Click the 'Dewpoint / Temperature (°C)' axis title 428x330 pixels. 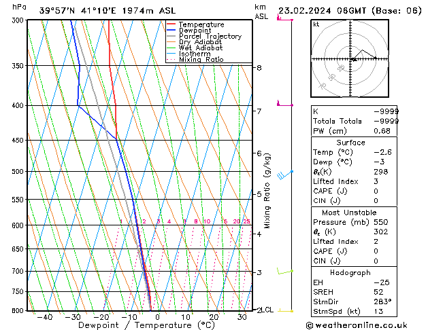[x=146, y=325]
